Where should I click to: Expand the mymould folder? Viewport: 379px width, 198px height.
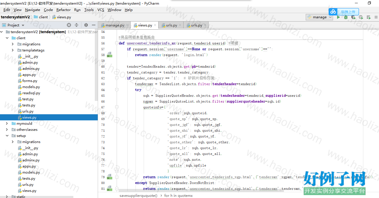(x=7, y=123)
